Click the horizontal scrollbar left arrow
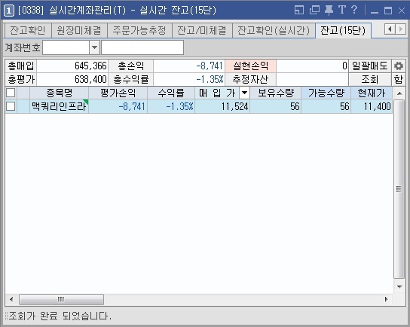Screen dimensions: 410x327 coord(11,299)
